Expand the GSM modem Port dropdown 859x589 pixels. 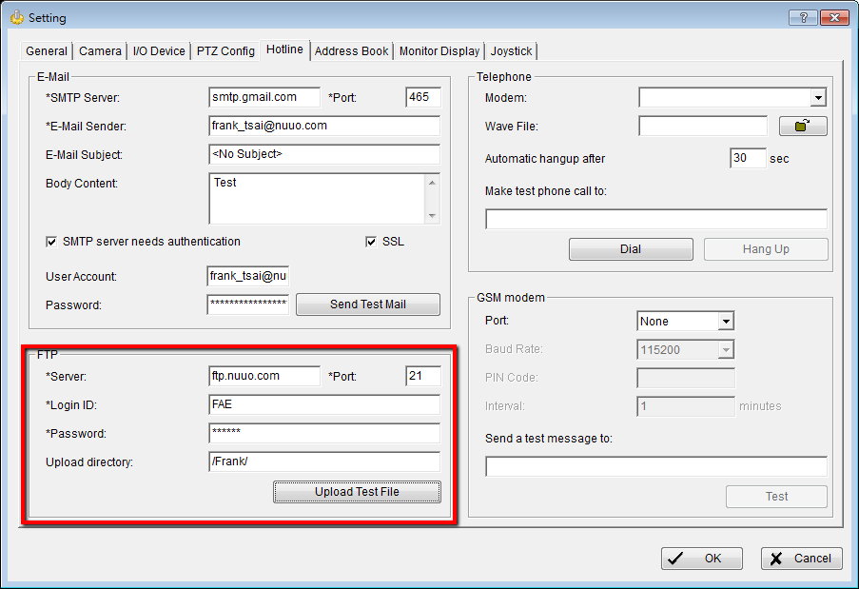pyautogui.click(x=725, y=322)
